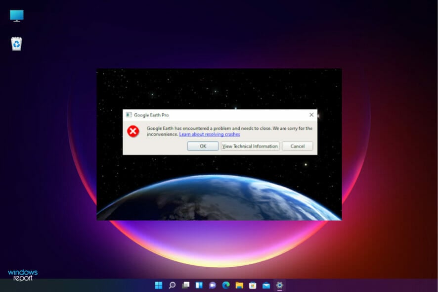
Task: Open the Settings gear in the taskbar
Action: [280, 285]
